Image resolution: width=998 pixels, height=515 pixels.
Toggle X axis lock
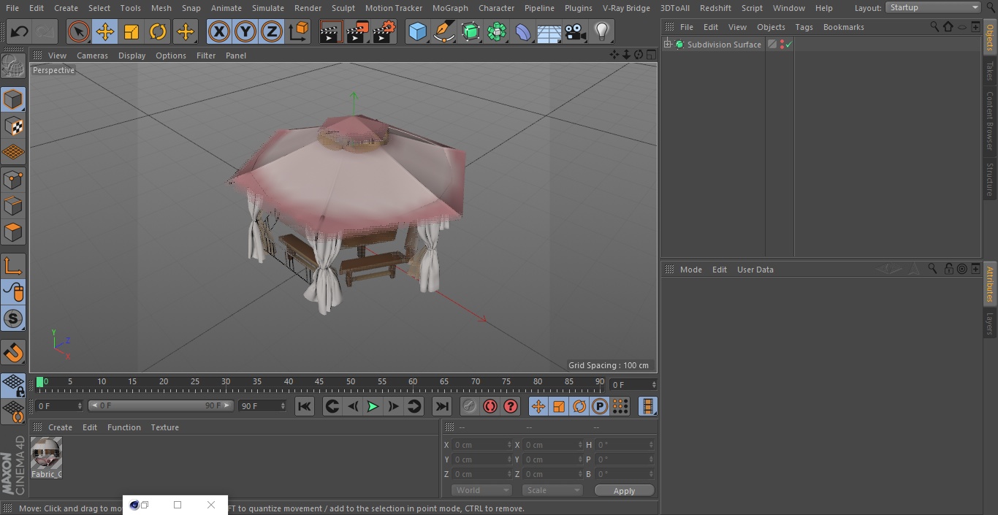[218, 31]
